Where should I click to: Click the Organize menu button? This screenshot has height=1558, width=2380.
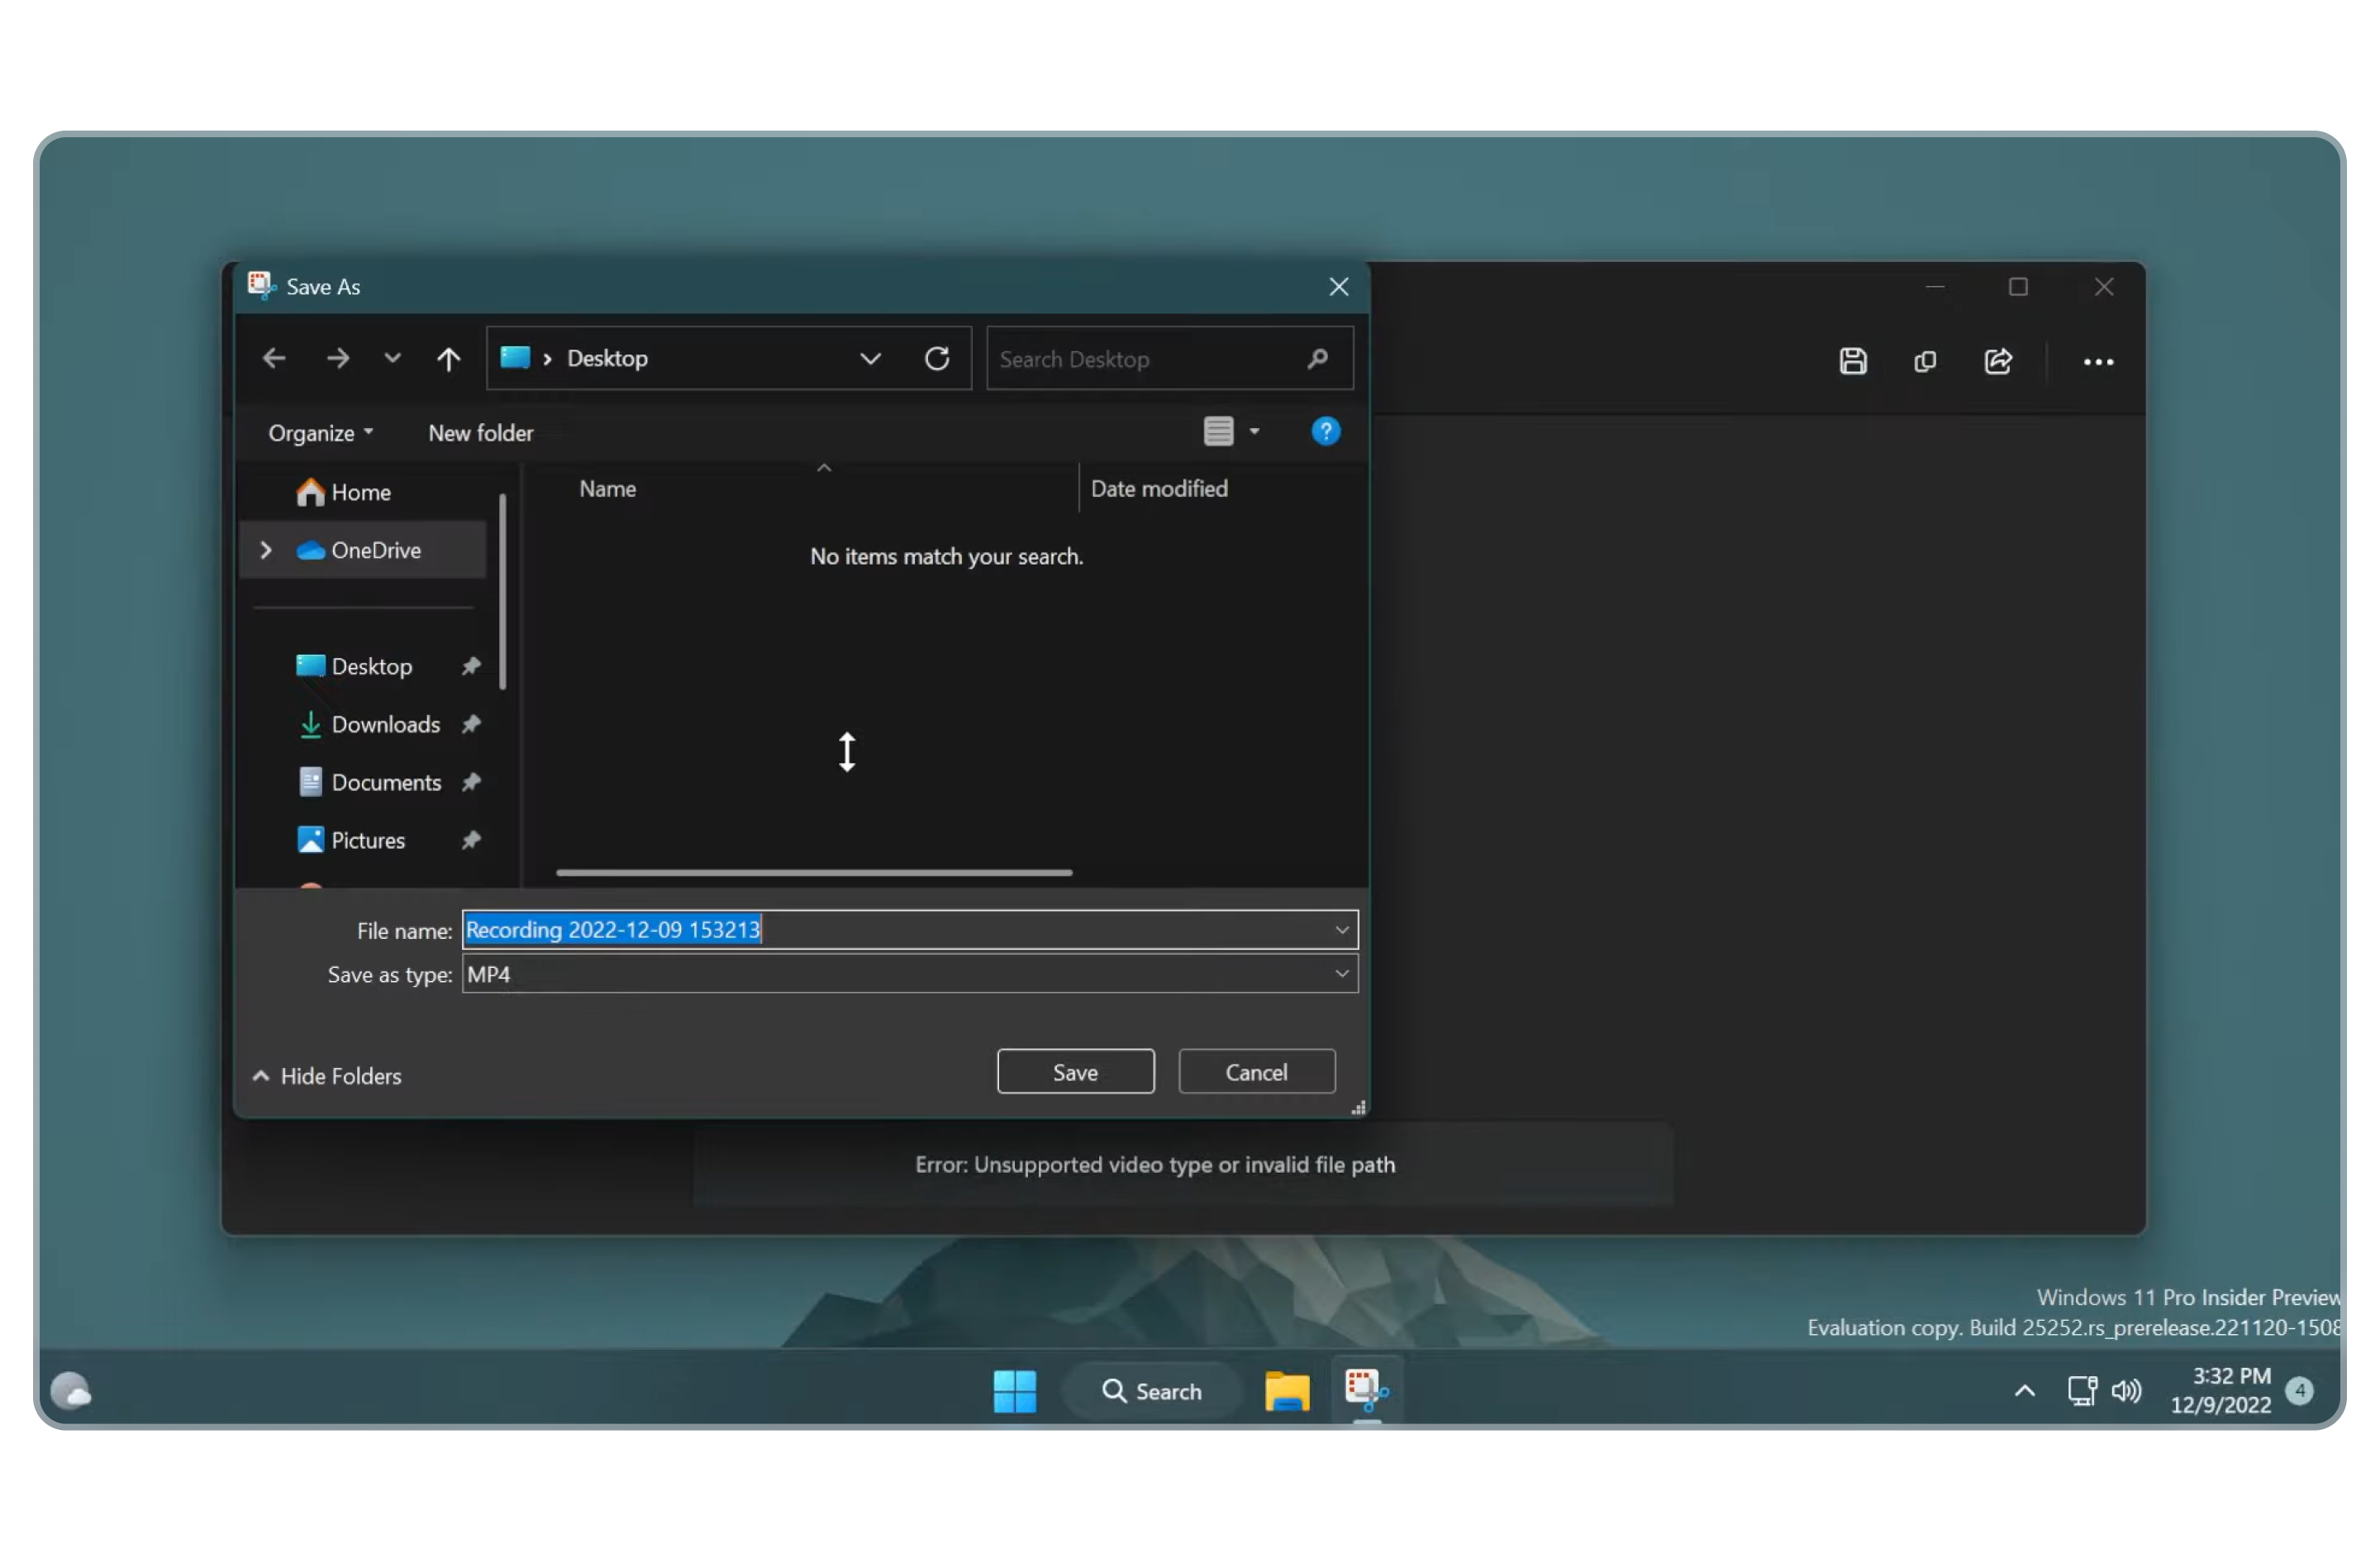(x=318, y=431)
